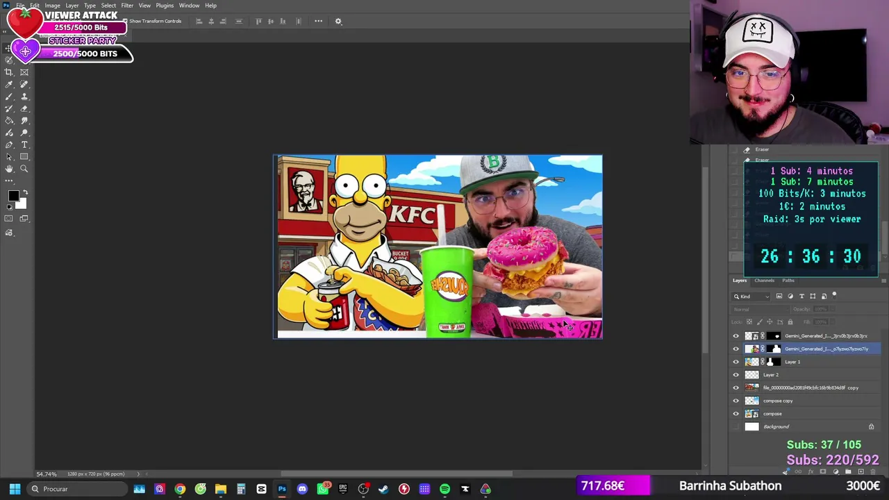Select the Spot Healing Brush tool
This screenshot has width=889, height=500.
tap(24, 84)
